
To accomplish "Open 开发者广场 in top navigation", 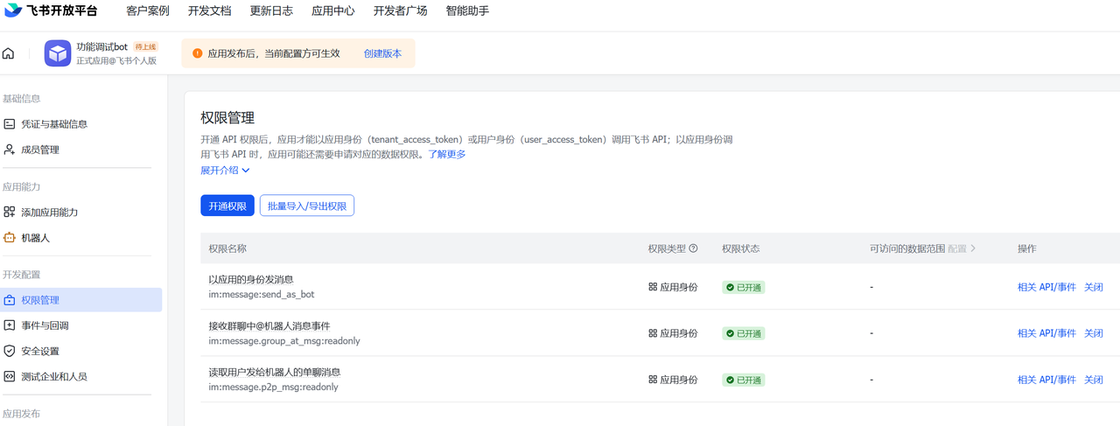I will [x=400, y=11].
